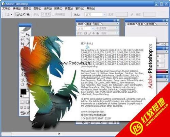Select the Lasso tool in toolbox
The width and height of the screenshot is (170, 137).
click(22, 39)
